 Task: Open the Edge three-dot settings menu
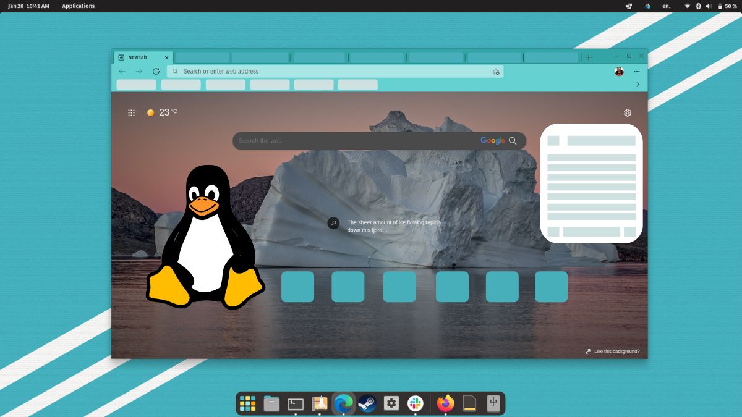tap(637, 71)
